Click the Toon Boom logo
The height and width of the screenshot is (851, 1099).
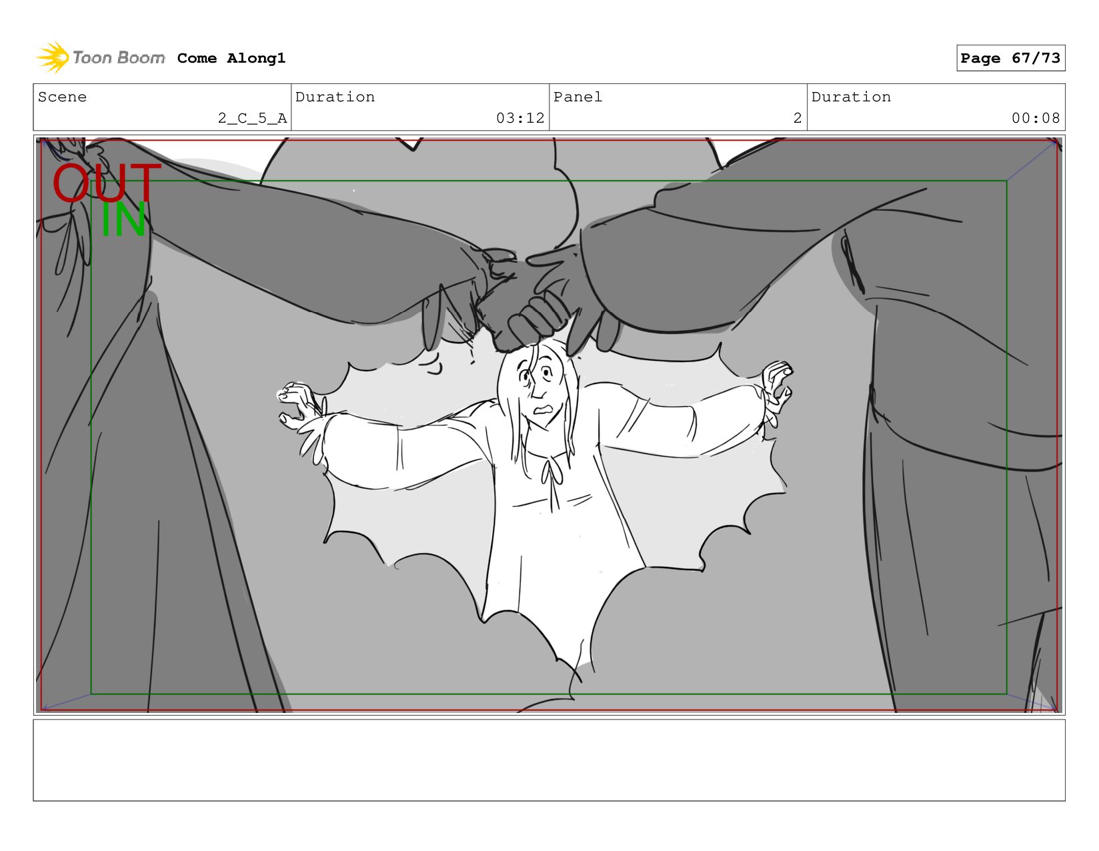[100, 57]
